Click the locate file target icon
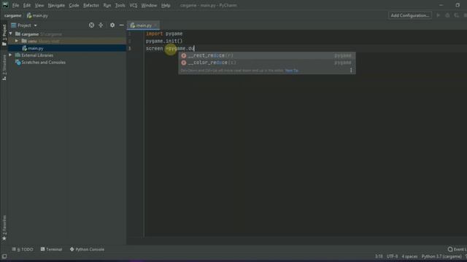The image size is (467, 262). [91, 25]
